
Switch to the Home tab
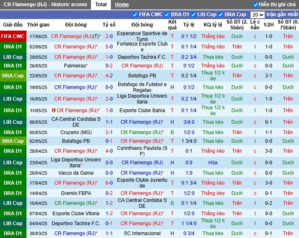(122, 5)
